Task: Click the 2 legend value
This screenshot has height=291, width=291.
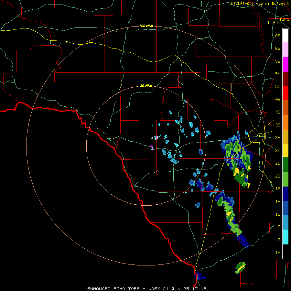Action: point(279,240)
